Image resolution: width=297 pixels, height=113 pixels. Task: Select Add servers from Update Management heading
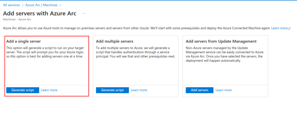coord(221,41)
